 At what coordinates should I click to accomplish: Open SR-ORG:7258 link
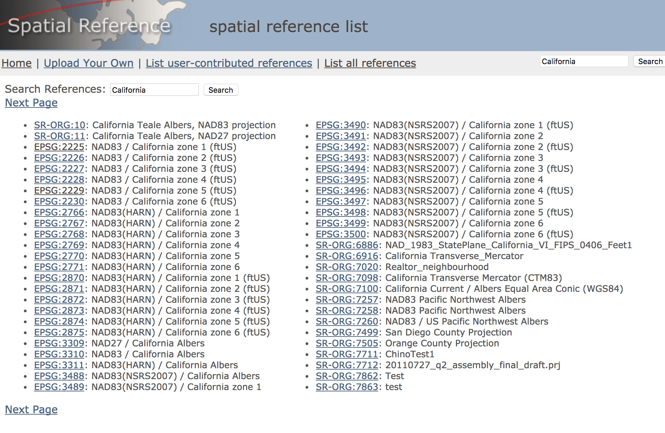(347, 311)
